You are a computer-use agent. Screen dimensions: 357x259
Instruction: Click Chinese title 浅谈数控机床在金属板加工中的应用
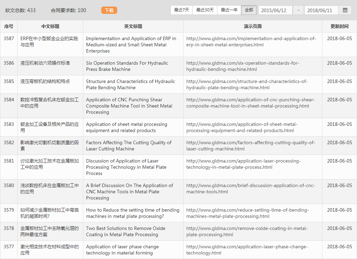click(x=49, y=188)
